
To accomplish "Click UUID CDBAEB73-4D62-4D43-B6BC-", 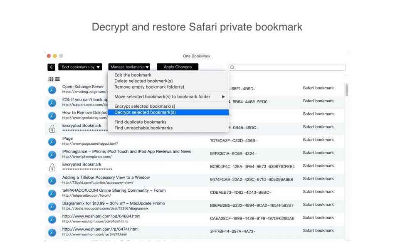I will (241, 193).
